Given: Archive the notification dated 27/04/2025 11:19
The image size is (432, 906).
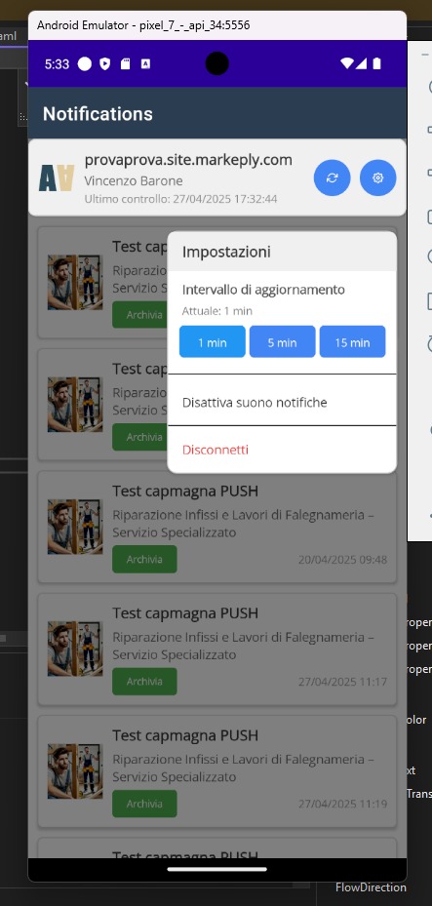Looking at the screenshot, I should pyautogui.click(x=144, y=804).
